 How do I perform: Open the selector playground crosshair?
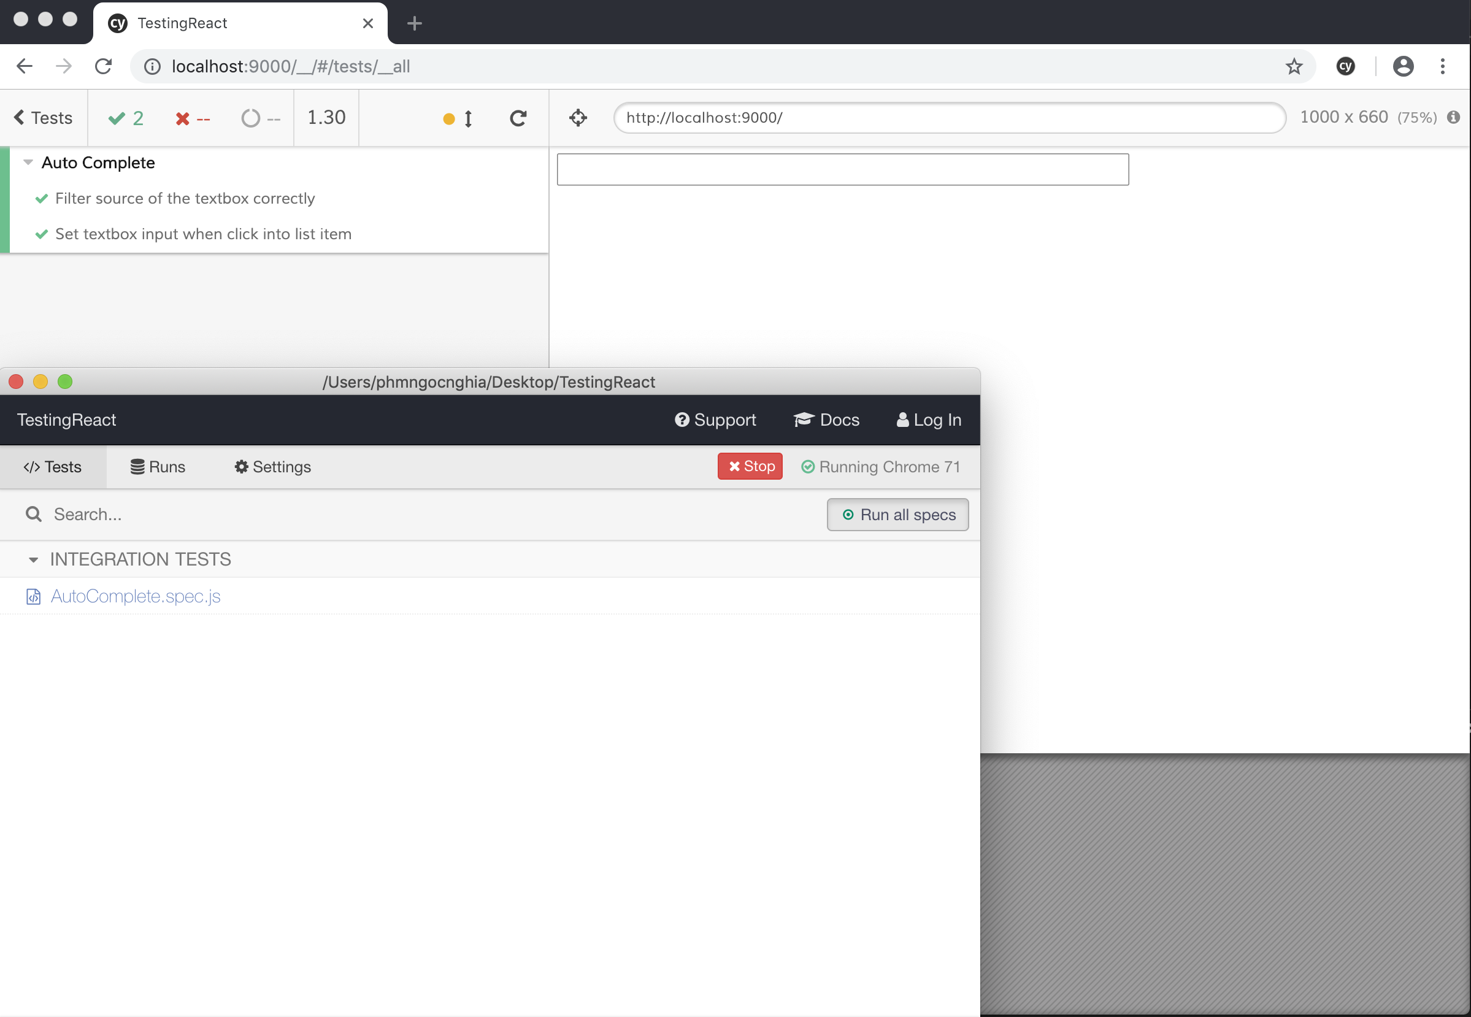click(578, 118)
